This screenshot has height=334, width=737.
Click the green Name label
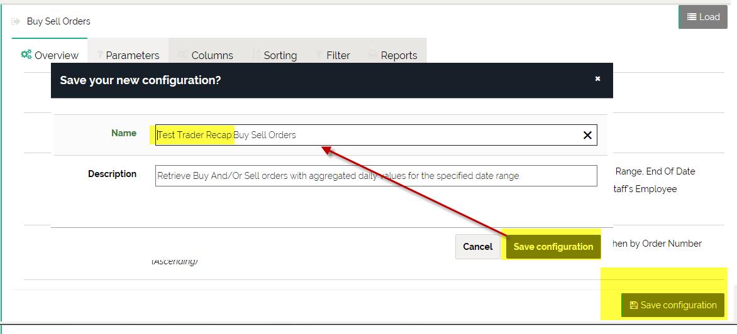124,133
